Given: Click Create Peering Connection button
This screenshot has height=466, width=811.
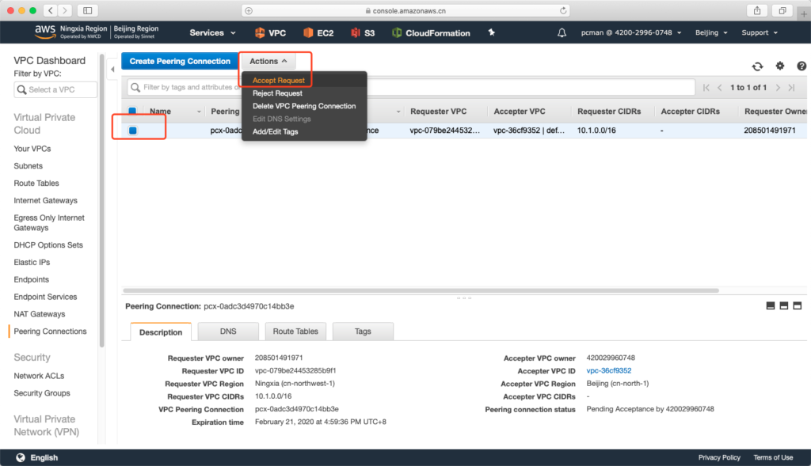Looking at the screenshot, I should click(x=180, y=61).
